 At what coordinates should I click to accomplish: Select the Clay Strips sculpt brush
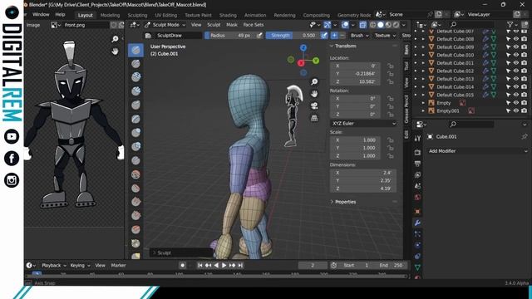(135, 91)
